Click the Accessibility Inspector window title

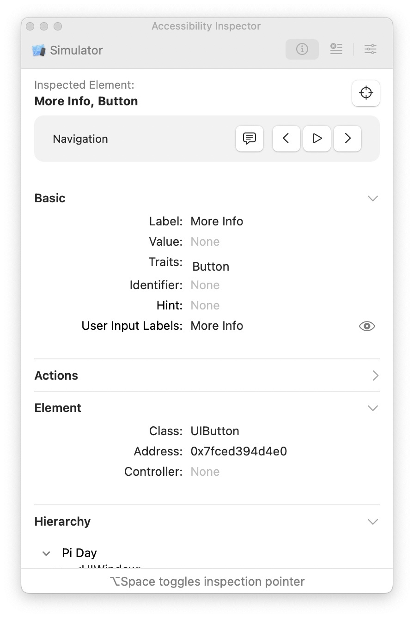206,26
